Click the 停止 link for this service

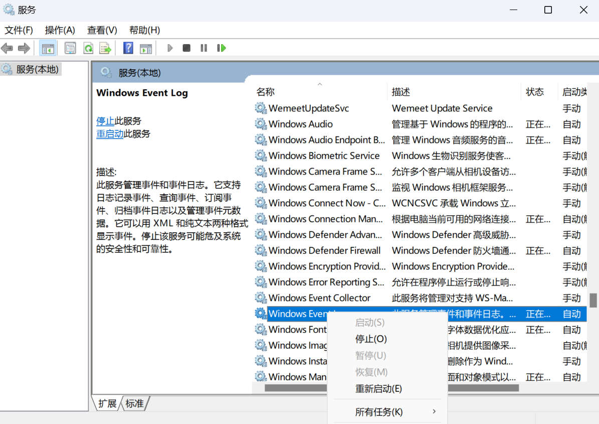pos(105,121)
